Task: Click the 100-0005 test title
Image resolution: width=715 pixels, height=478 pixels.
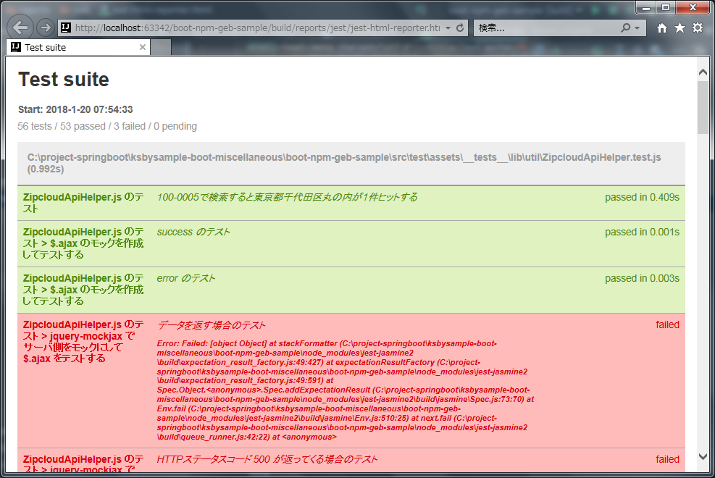Action: click(288, 197)
